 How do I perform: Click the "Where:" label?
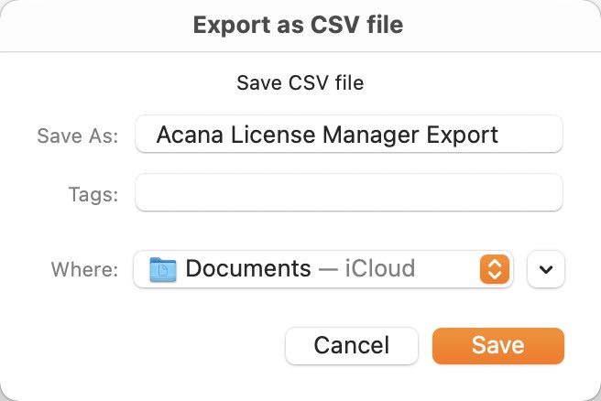click(84, 270)
